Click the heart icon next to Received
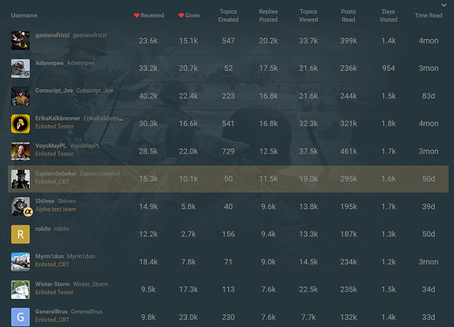Image resolution: width=454 pixels, height=327 pixels. tap(136, 15)
